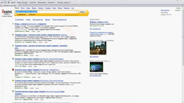
Task: Change region via Регион link
Action: coord(163,15)
